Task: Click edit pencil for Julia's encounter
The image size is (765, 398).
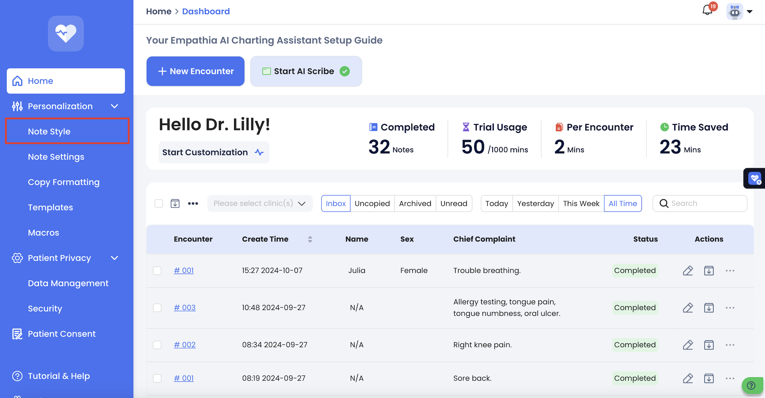Action: [688, 271]
